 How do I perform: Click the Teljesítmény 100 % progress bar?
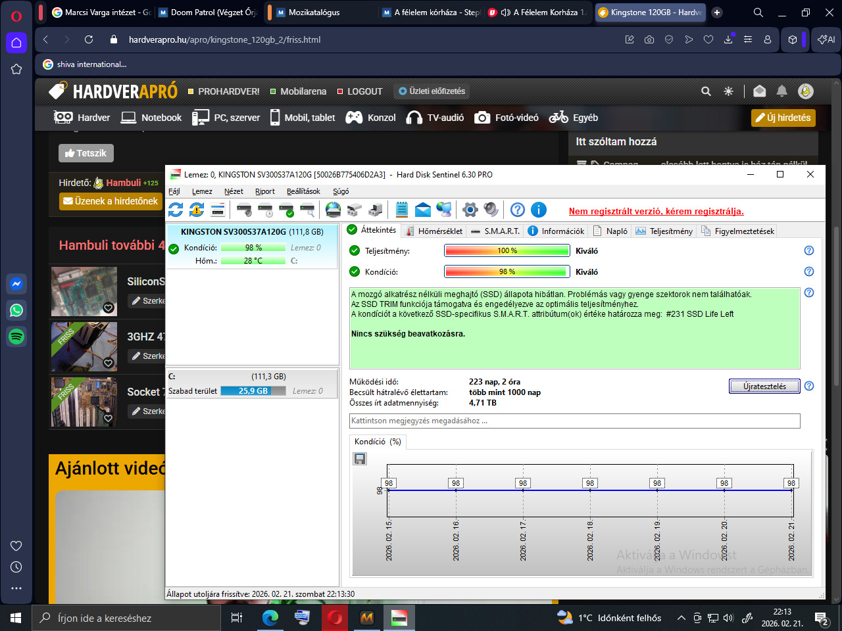507,250
